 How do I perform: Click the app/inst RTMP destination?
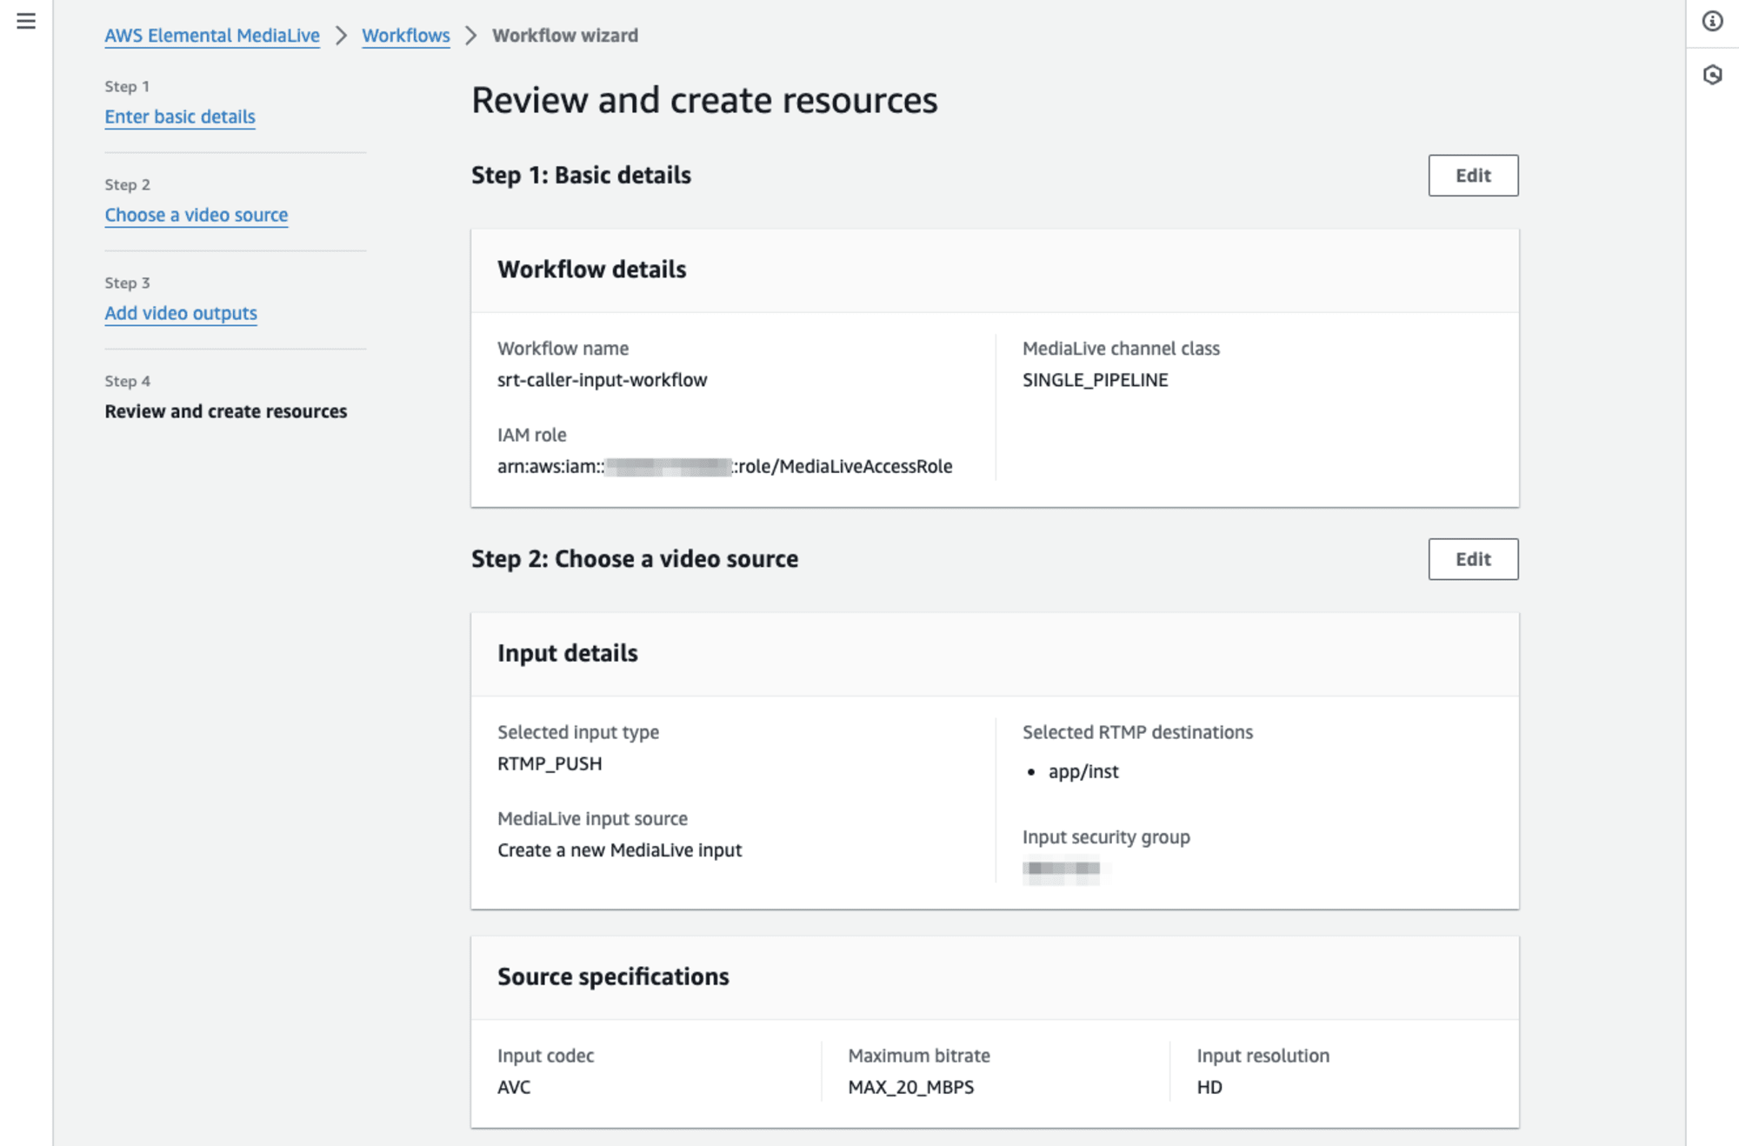[x=1083, y=772]
